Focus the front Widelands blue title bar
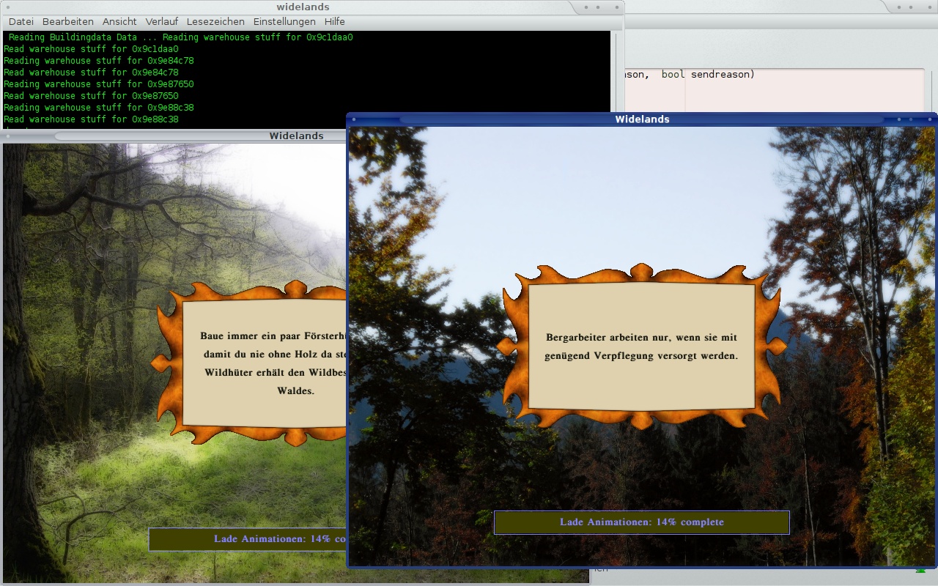This screenshot has height=586, width=938. point(642,119)
